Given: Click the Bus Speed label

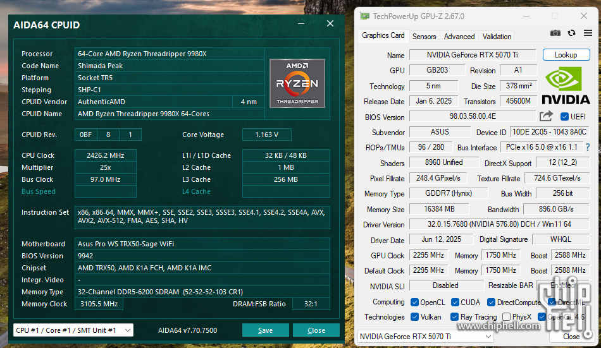Looking at the screenshot, I should 39,191.
